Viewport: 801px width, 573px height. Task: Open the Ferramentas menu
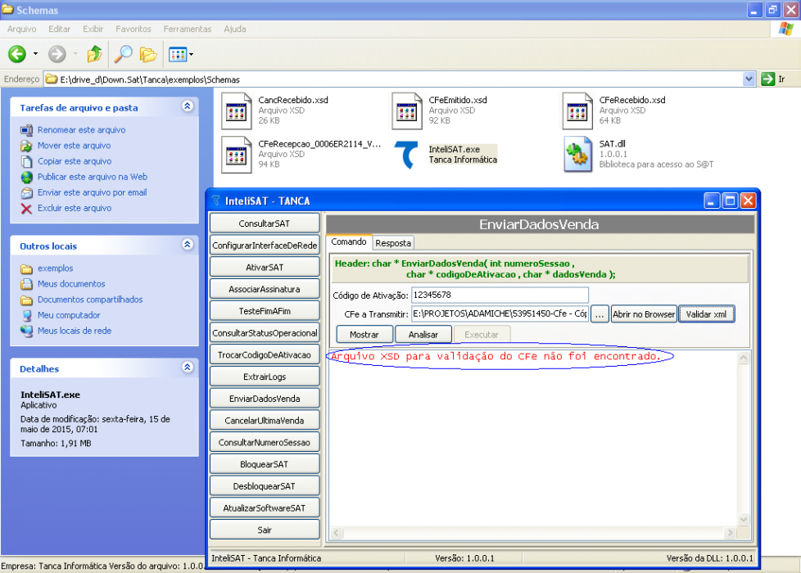[187, 29]
